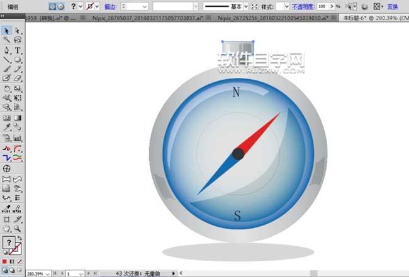Pick the Gradient tool
Image resolution: width=409 pixels, height=277 pixels.
18,117
